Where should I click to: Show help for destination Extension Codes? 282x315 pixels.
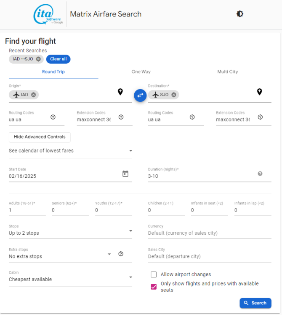coord(260,117)
